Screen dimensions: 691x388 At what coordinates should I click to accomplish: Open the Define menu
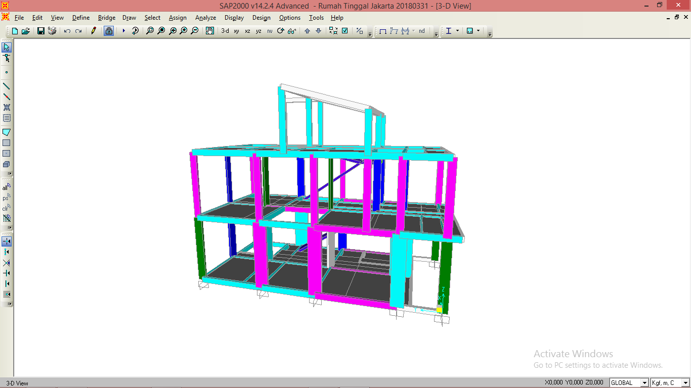tap(80, 18)
